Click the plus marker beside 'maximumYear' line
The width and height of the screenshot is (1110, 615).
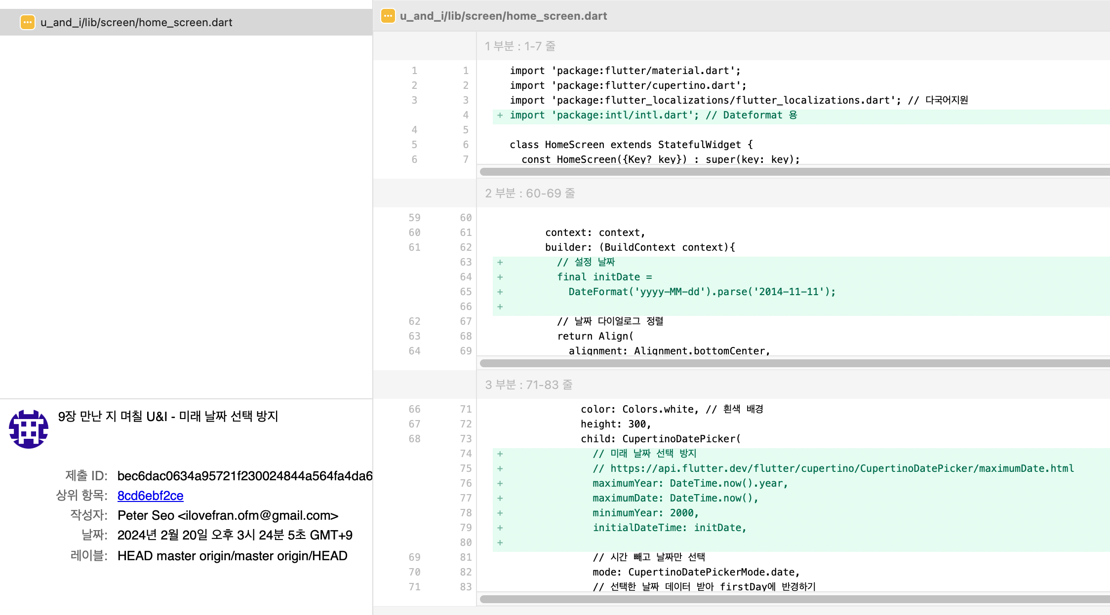tap(500, 483)
